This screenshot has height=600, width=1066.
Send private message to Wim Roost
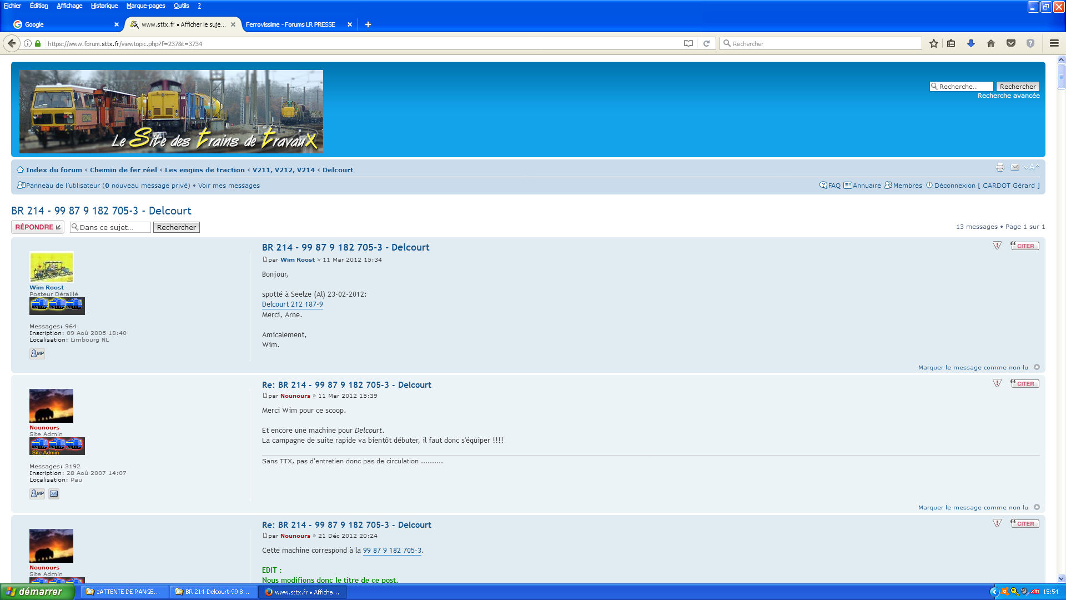37,353
